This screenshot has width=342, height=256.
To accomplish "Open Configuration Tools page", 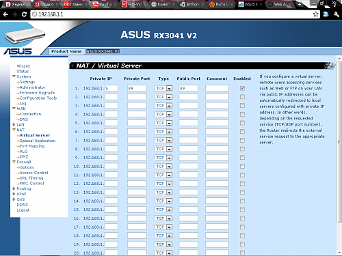I will (x=38, y=98).
